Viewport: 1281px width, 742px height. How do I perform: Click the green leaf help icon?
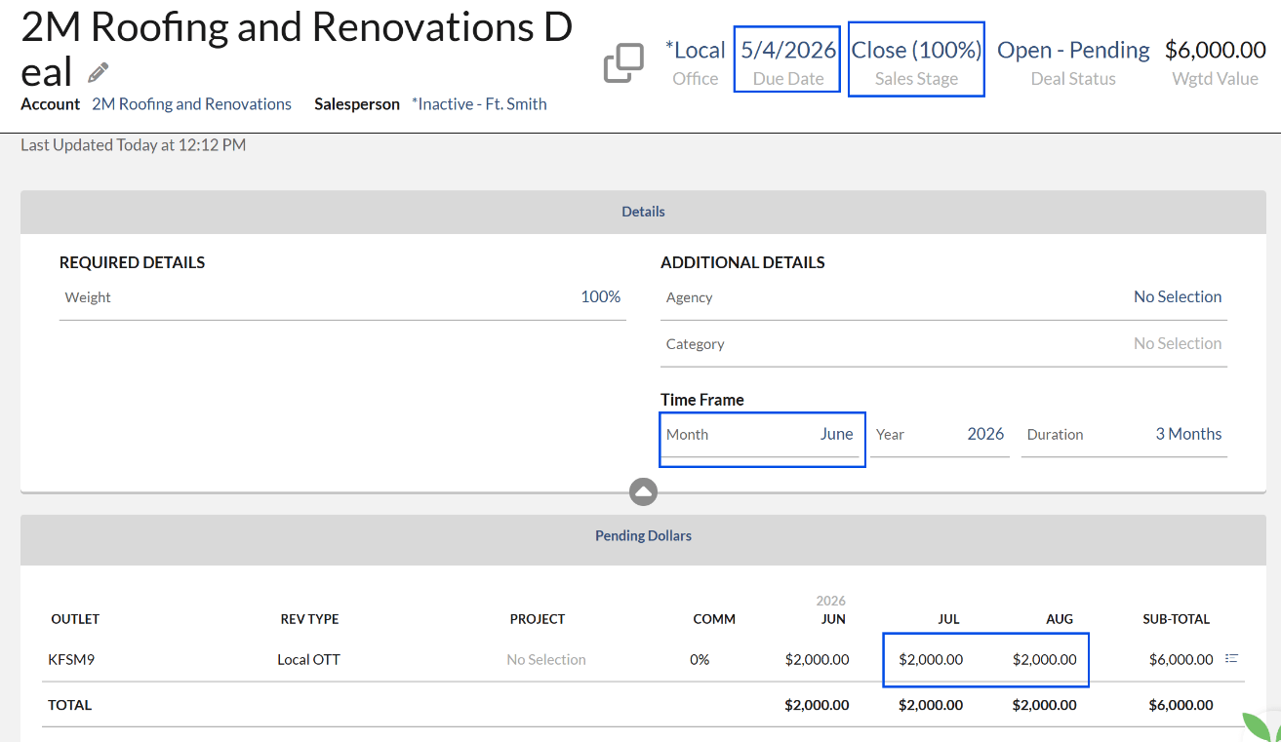(x=1263, y=726)
